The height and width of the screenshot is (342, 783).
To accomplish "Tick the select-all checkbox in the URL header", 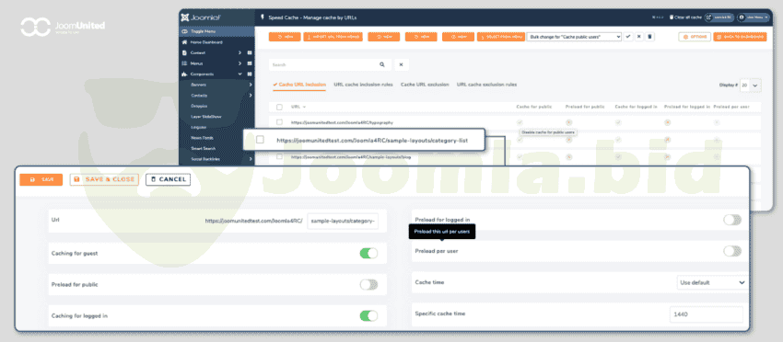I will pyautogui.click(x=279, y=107).
